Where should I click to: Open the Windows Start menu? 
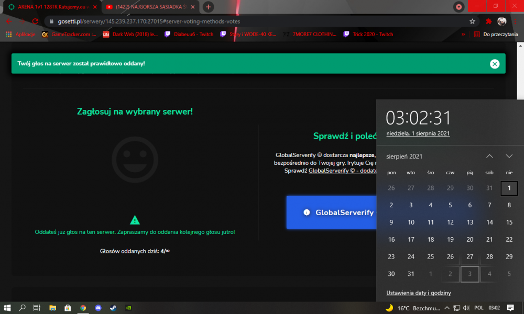point(7,308)
